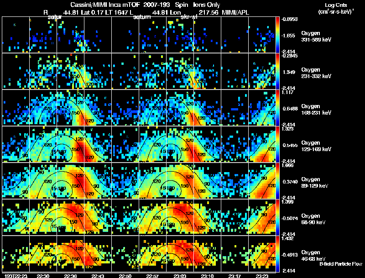Click the '22:36' time axis label

pos(70,276)
